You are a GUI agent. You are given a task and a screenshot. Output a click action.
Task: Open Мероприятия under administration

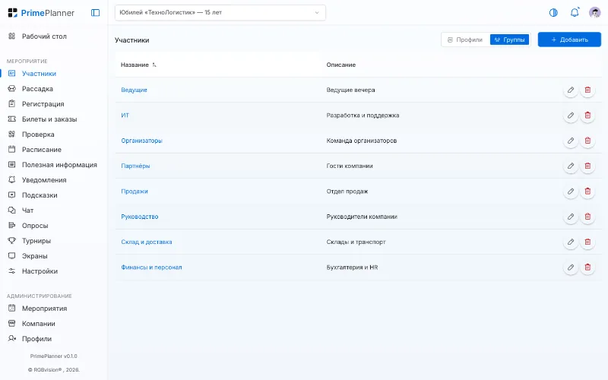(x=53, y=309)
